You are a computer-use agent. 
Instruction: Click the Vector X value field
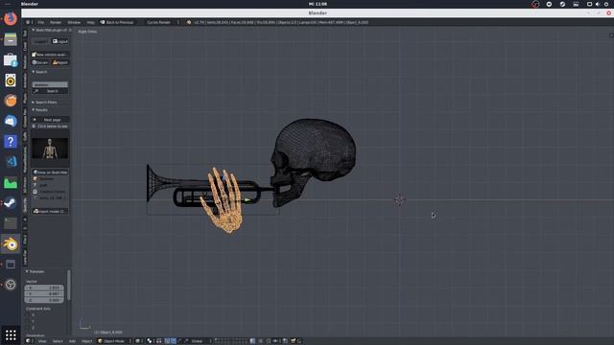(x=44, y=287)
